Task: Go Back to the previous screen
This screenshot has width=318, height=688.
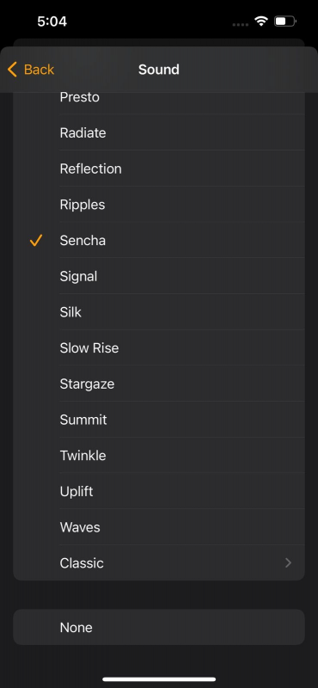Action: pyautogui.click(x=31, y=70)
